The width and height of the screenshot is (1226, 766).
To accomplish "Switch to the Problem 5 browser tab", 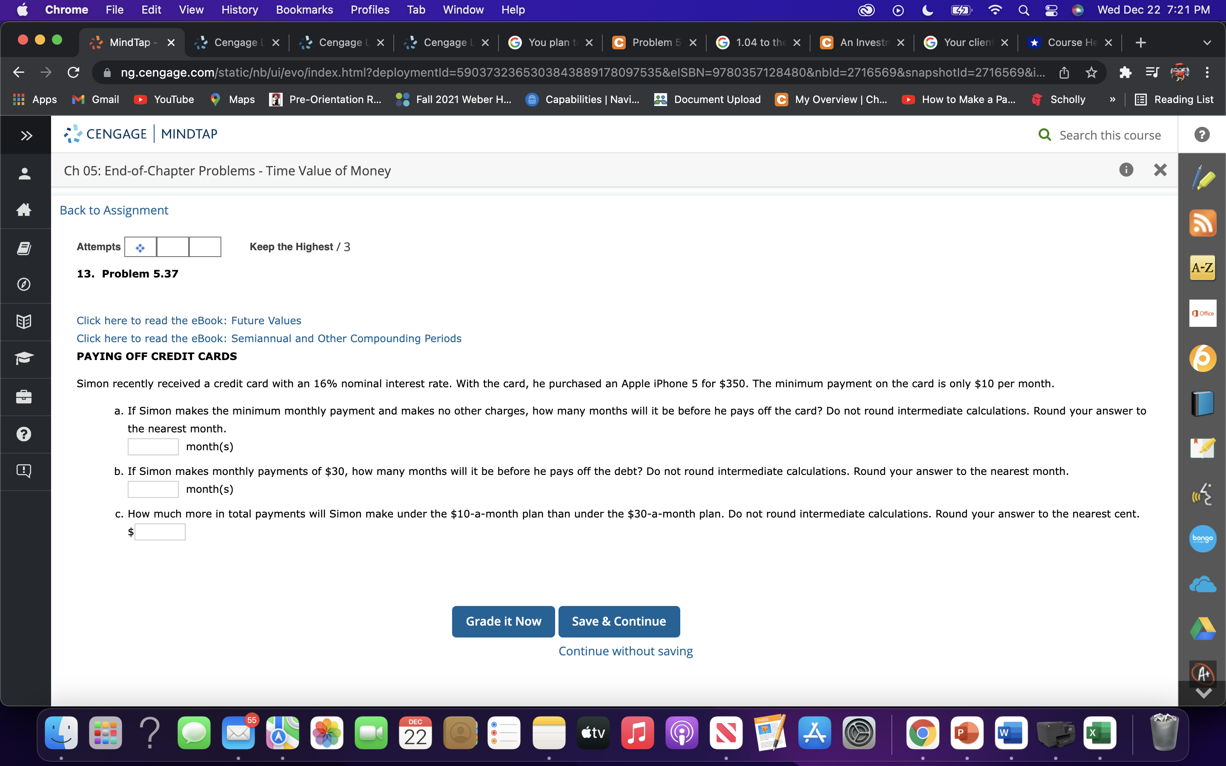I will pyautogui.click(x=653, y=43).
